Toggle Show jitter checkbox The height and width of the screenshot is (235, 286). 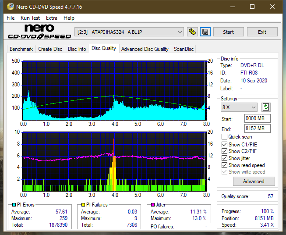coord(224,158)
